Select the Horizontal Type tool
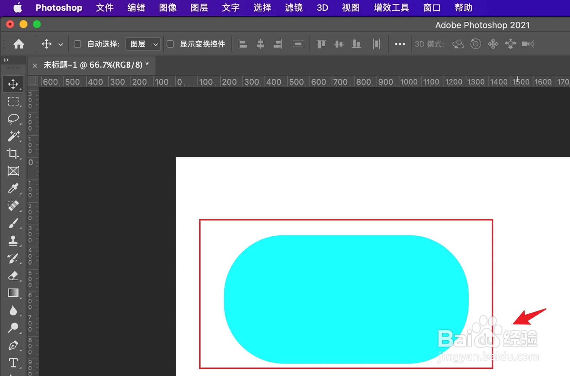570x376 pixels. [x=13, y=363]
